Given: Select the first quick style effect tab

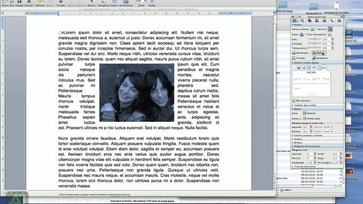Looking at the screenshot, I should [x=298, y=67].
